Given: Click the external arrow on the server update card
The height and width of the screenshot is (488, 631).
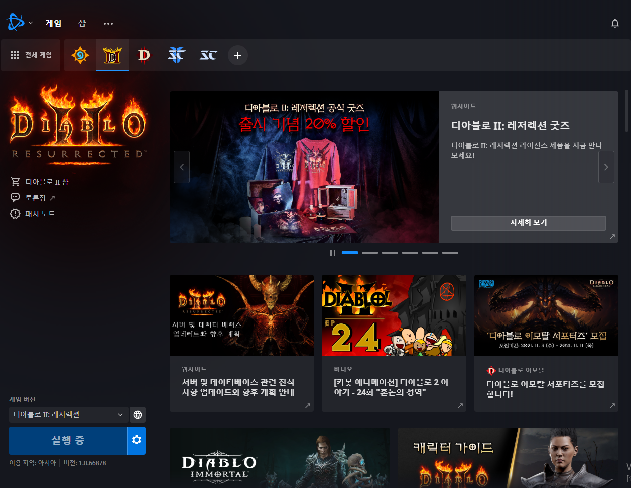Looking at the screenshot, I should point(307,405).
